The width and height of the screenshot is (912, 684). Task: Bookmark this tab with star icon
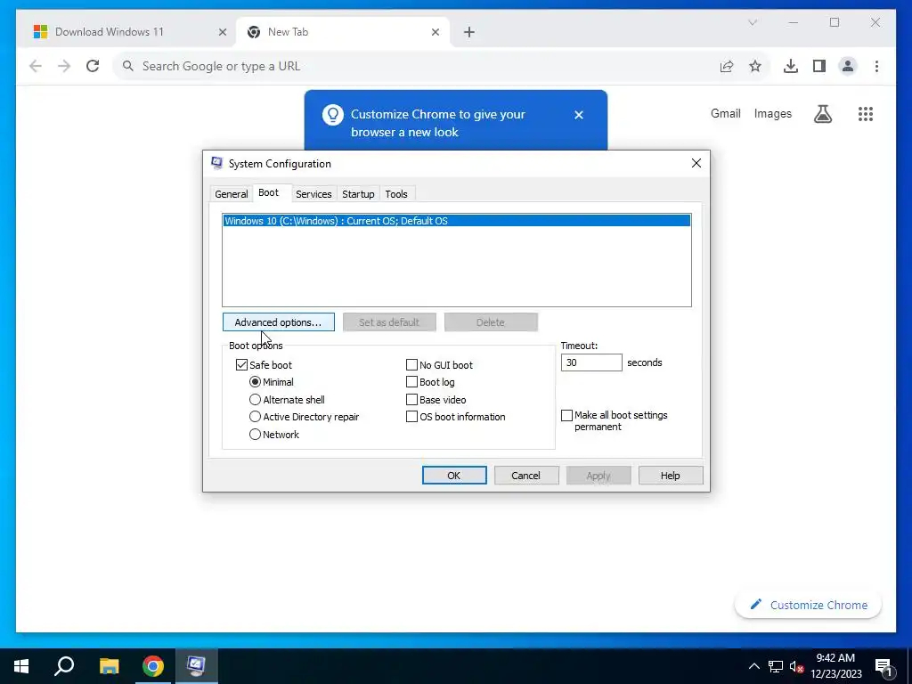(x=755, y=66)
